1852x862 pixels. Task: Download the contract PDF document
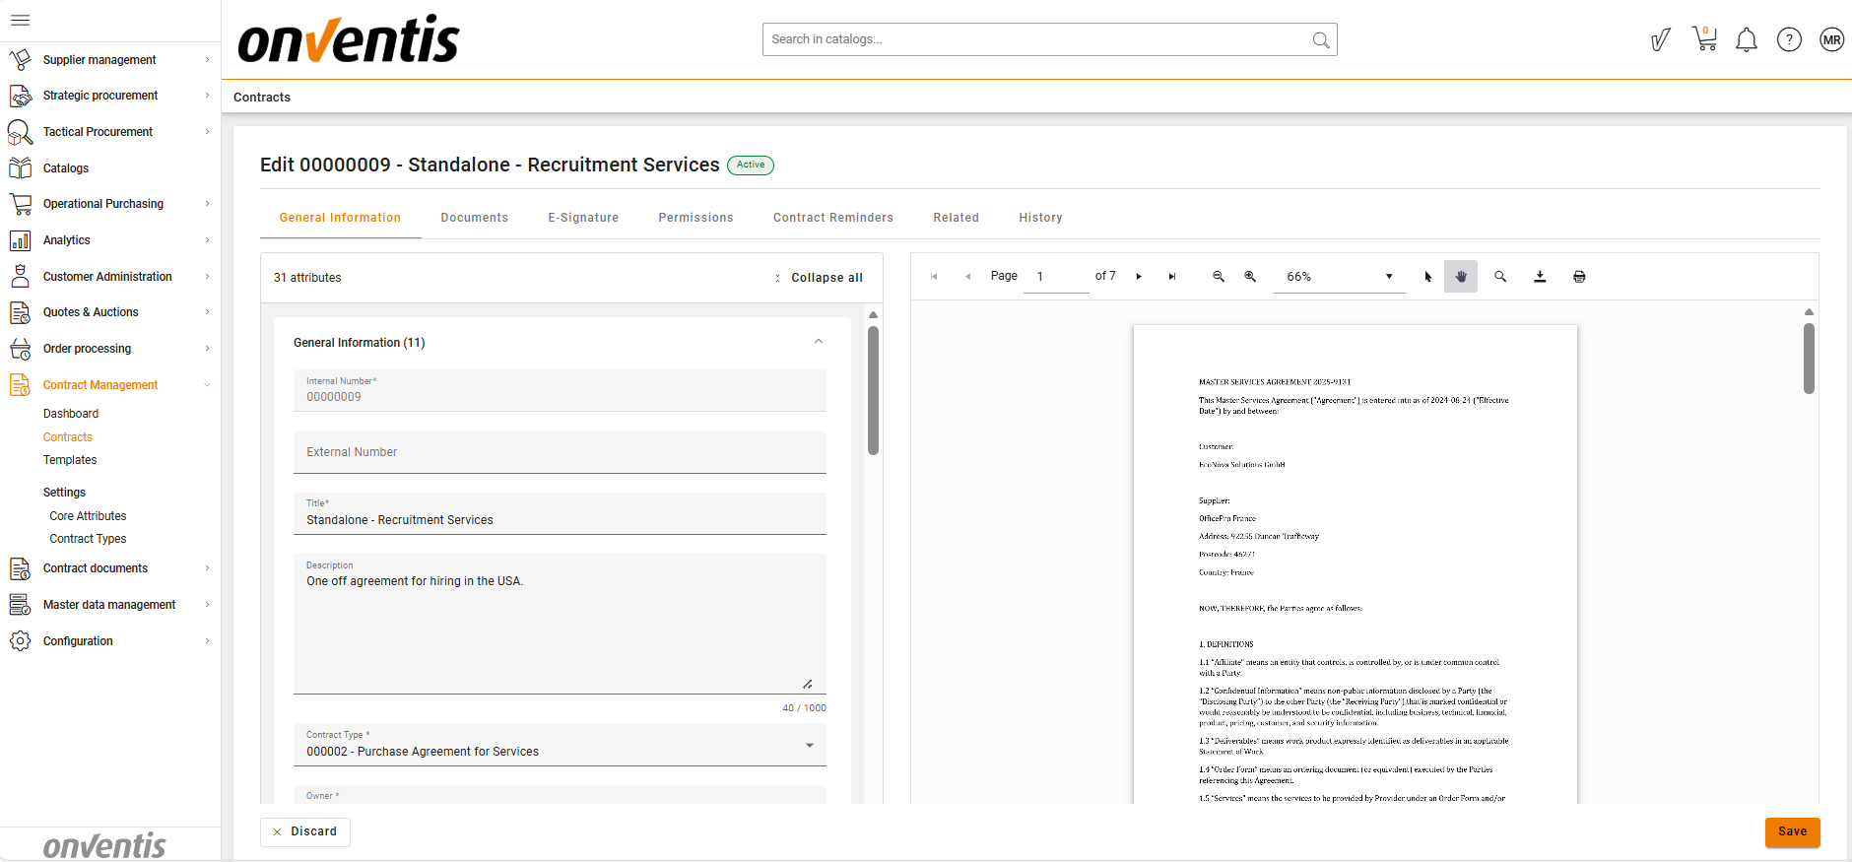pos(1540,277)
